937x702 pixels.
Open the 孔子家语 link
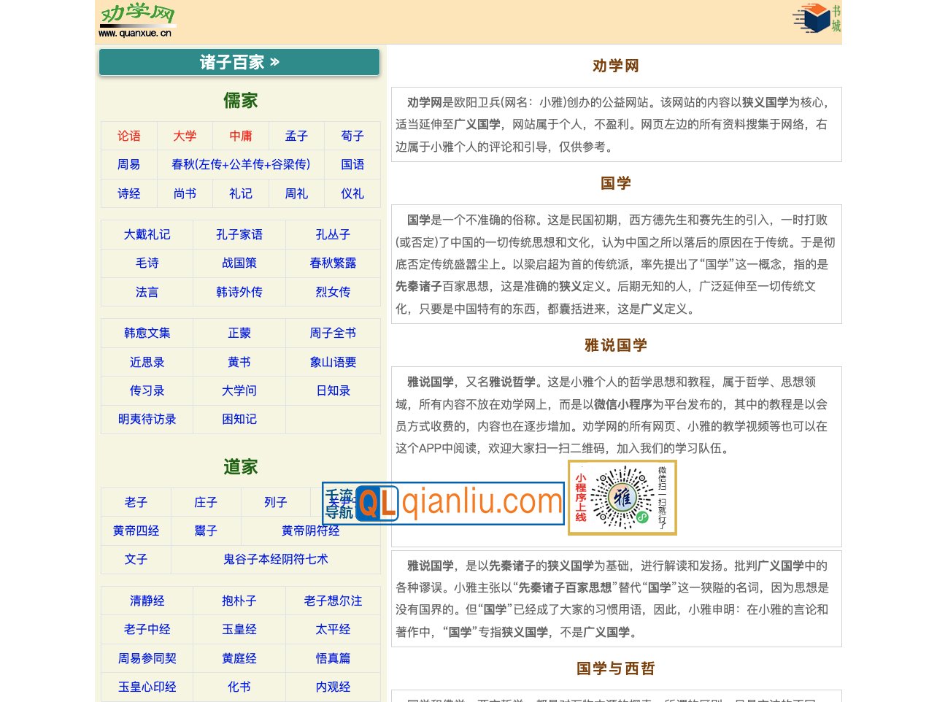point(239,234)
